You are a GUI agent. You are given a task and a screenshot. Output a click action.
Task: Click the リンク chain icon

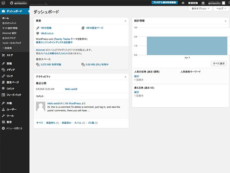pyautogui.click(x=3, y=76)
